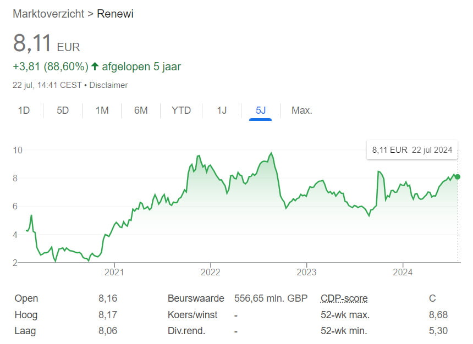Click the Marktoverzicht breadcrumb link
This screenshot has height=344, width=473.
tap(48, 14)
